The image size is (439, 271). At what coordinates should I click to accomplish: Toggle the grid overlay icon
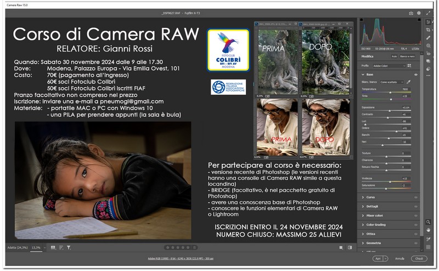pyautogui.click(x=428, y=247)
